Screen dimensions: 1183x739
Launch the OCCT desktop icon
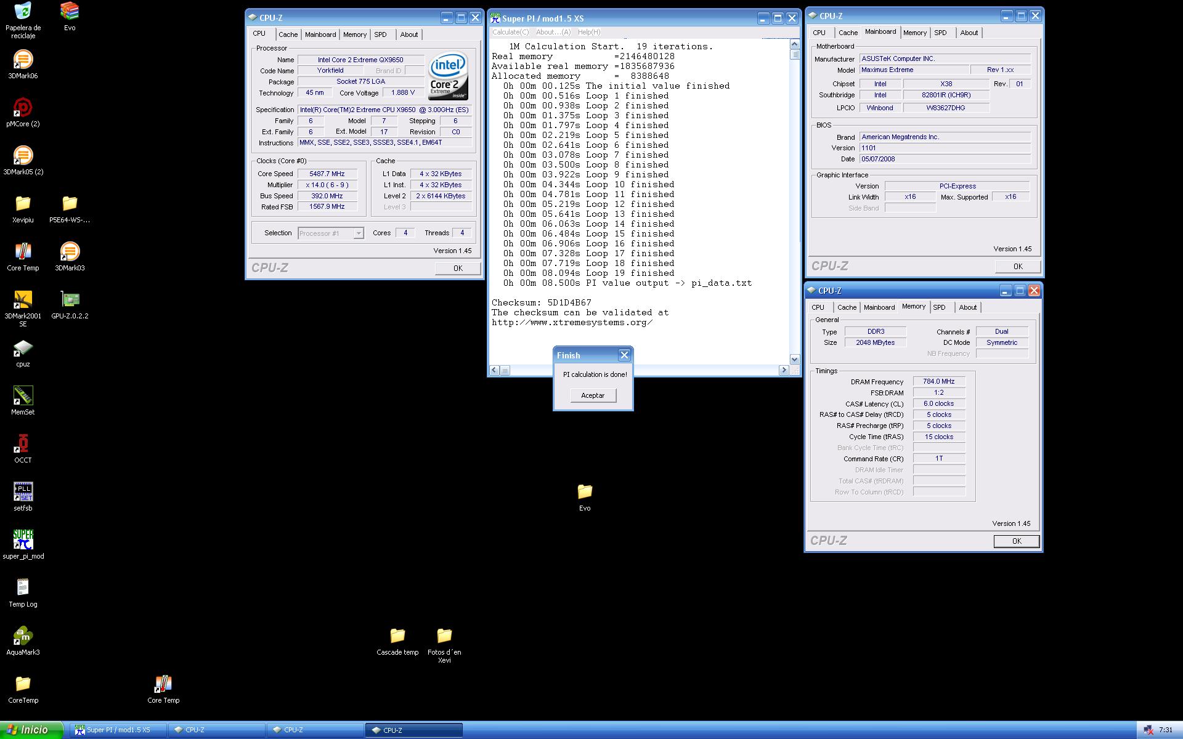(x=23, y=444)
